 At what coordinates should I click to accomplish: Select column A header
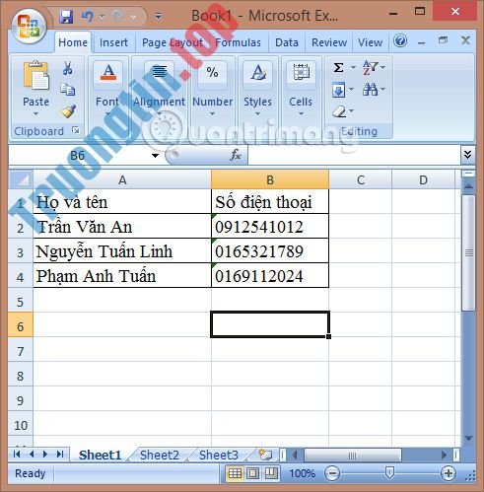point(122,180)
